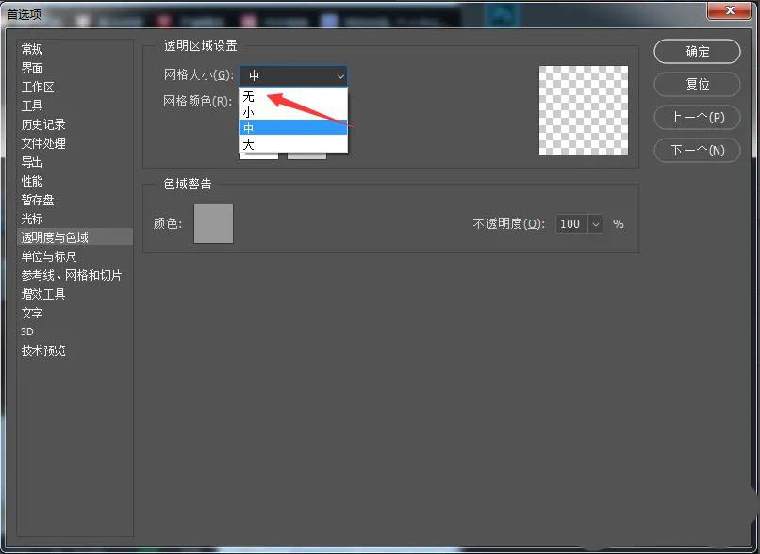
Task: Switch to 工作区 preferences
Action: click(38, 88)
